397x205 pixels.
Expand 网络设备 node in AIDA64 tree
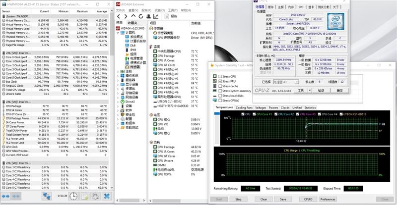[118, 98]
